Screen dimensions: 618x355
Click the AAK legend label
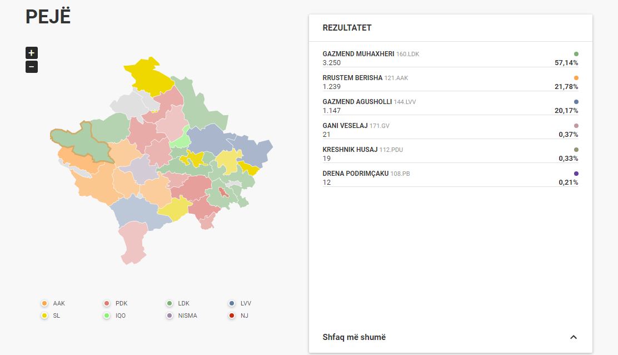click(x=59, y=303)
